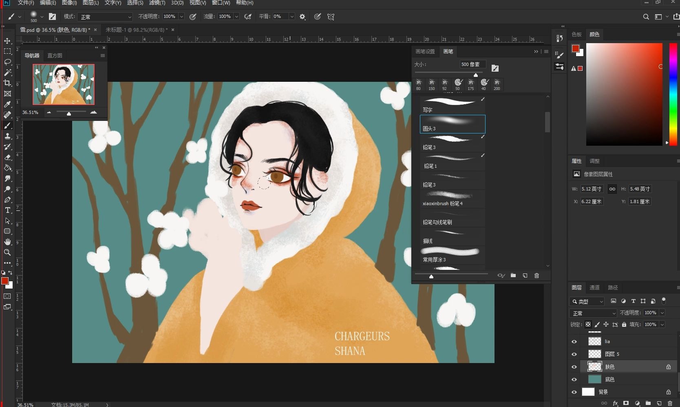Click the create new layer button

pos(659,403)
